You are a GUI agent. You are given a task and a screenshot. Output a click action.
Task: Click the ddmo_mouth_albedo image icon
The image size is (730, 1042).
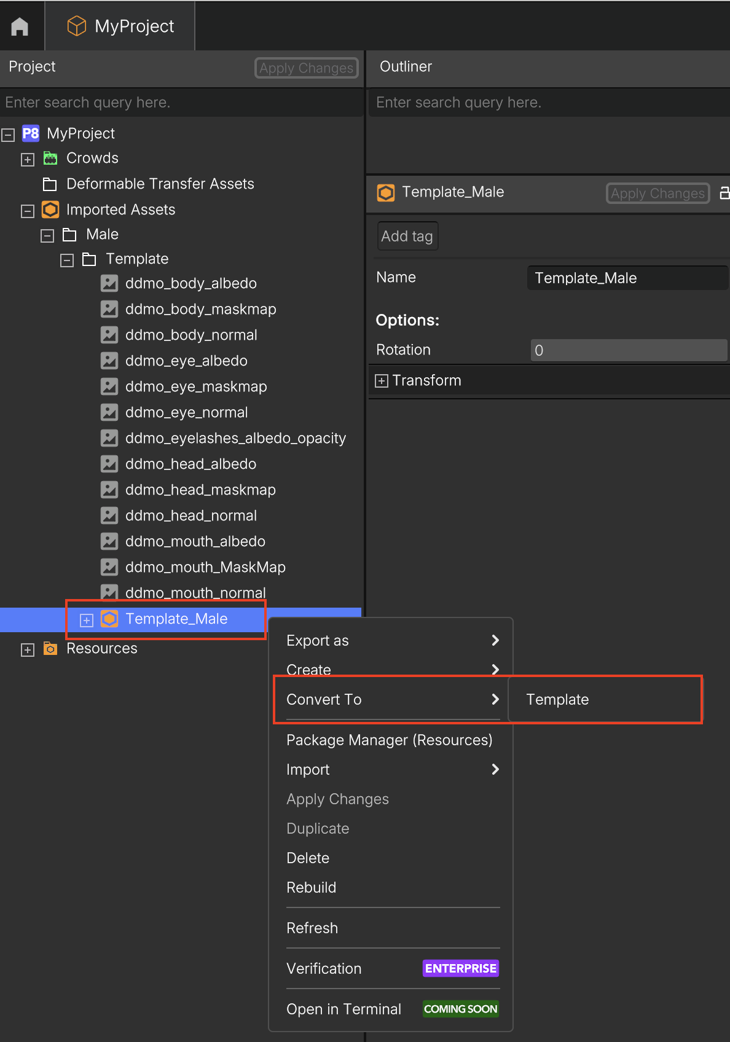tap(109, 541)
